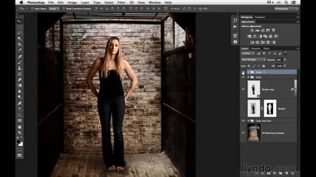This screenshot has height=177, width=316.
Task: Hide the Brooke copy layer
Action: pos(243,89)
